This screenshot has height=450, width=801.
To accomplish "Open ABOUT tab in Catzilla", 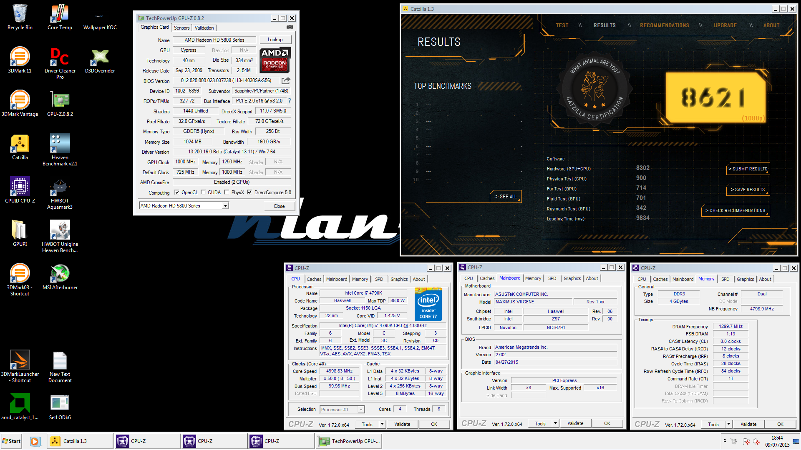I will tap(771, 25).
